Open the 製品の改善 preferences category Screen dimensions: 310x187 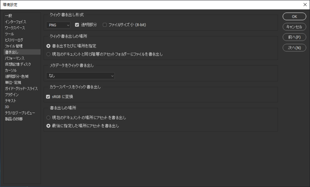tap(13, 119)
